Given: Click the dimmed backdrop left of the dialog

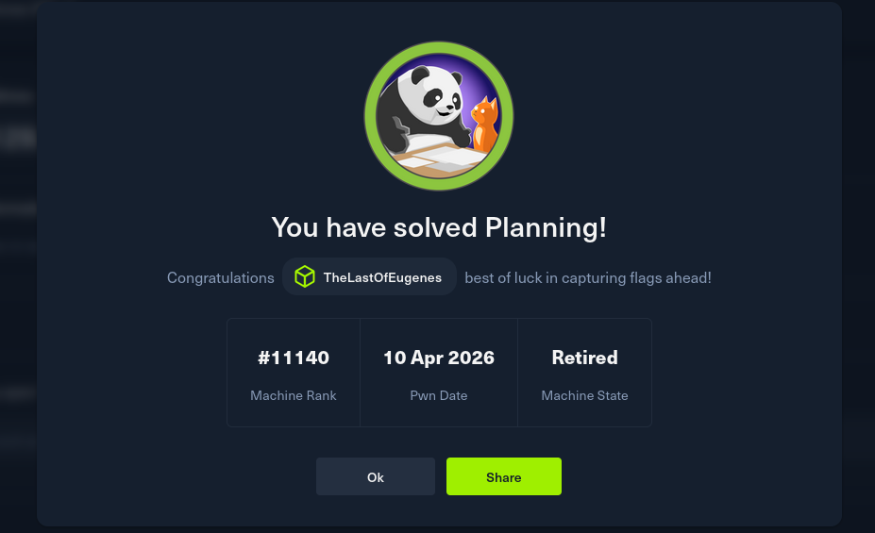Looking at the screenshot, I should click(17, 283).
